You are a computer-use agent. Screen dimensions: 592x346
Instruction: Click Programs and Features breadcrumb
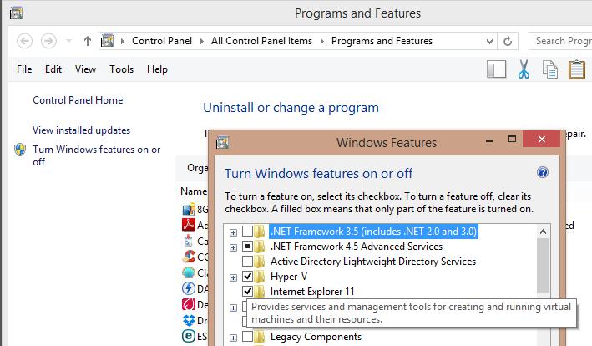[382, 41]
